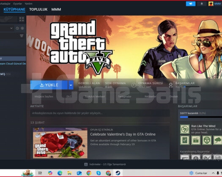The image size is (222, 177).
Task: Click the '13 ŞUBAT' date label
Action: tap(38, 123)
